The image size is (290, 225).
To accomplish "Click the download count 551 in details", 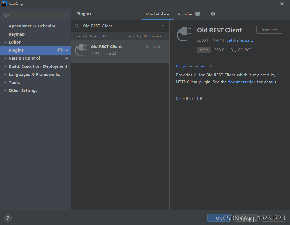I will point(203,40).
